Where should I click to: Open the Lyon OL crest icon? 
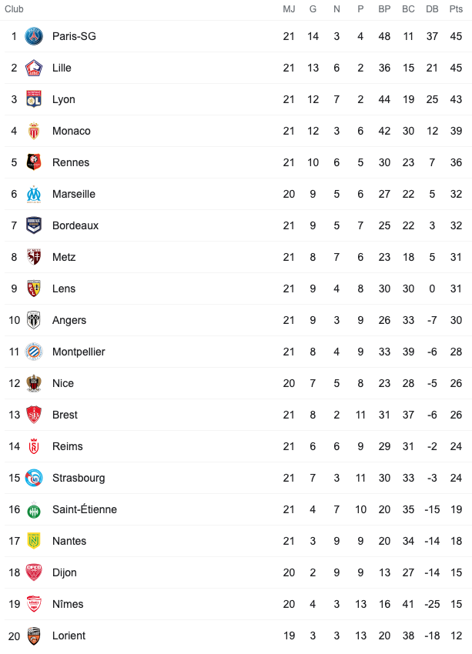34,99
